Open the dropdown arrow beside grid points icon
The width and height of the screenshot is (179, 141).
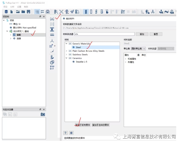55,46
